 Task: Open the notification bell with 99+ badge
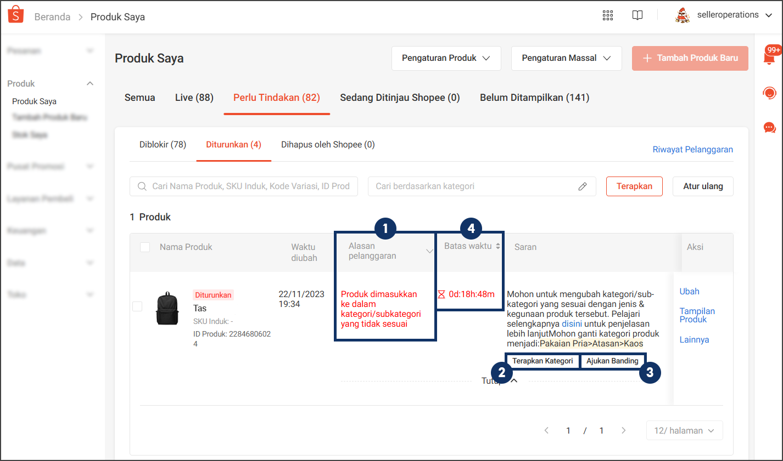(x=769, y=57)
